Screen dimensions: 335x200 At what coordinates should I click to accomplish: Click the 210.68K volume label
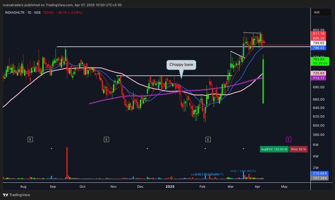point(319,173)
